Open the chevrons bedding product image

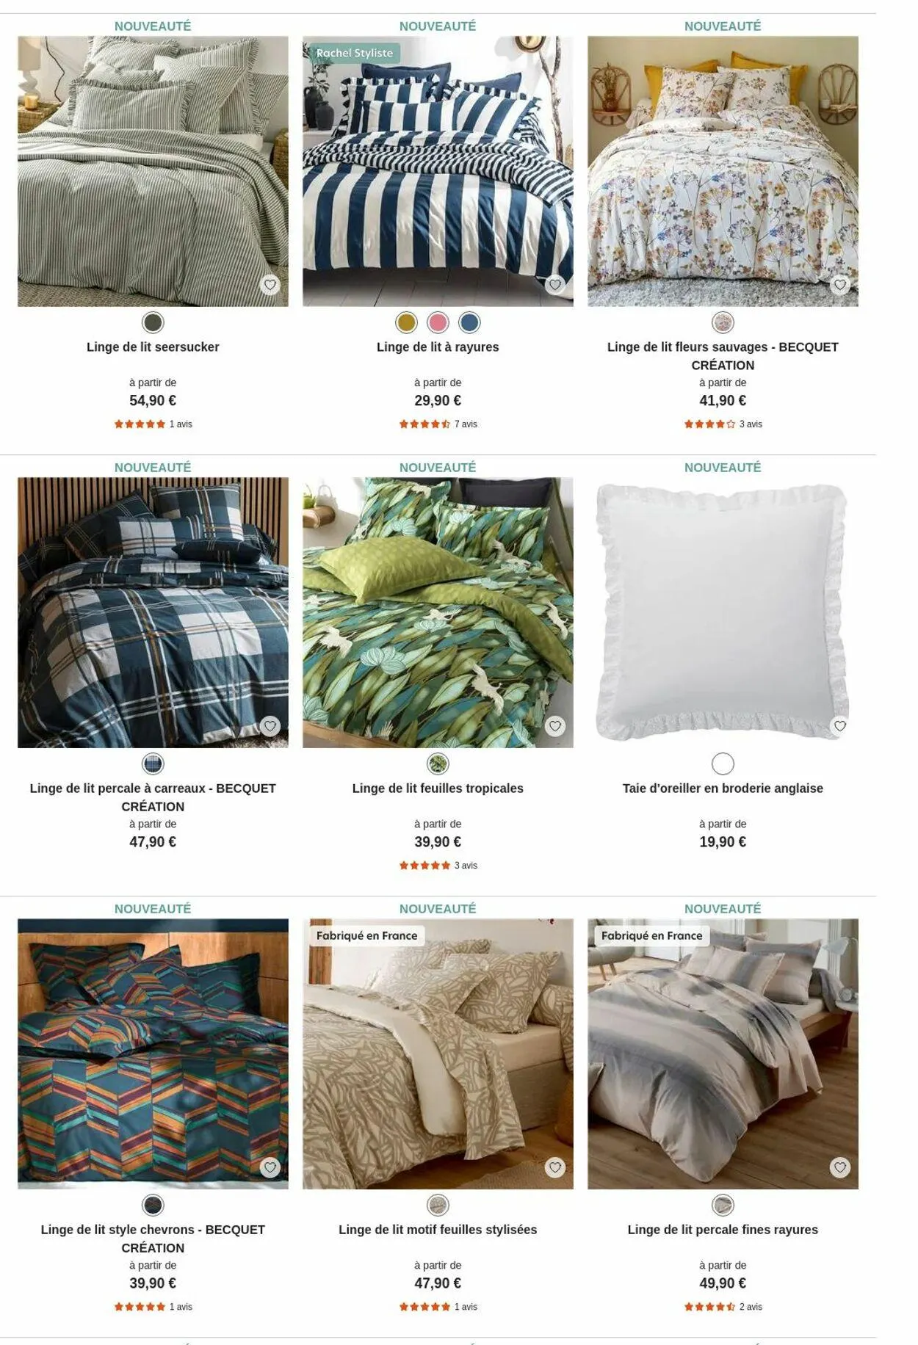click(x=153, y=1054)
